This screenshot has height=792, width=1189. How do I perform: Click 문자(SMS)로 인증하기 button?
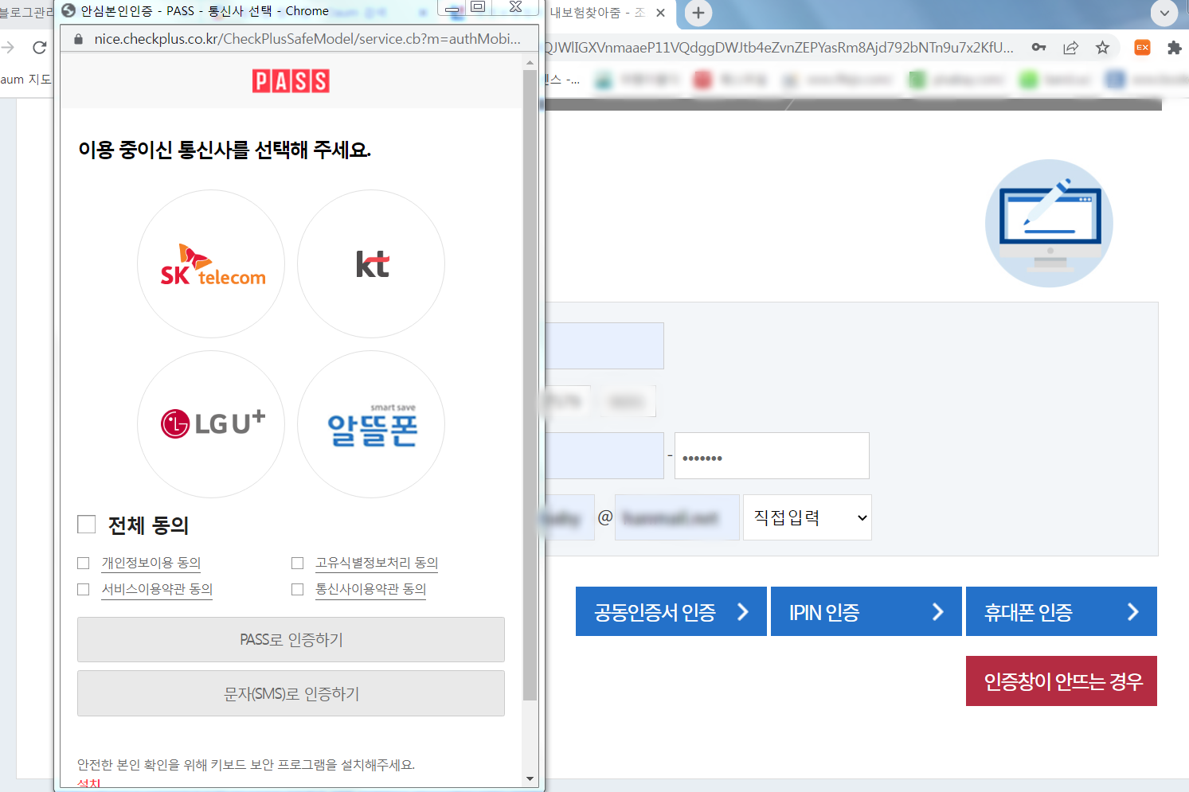point(291,693)
